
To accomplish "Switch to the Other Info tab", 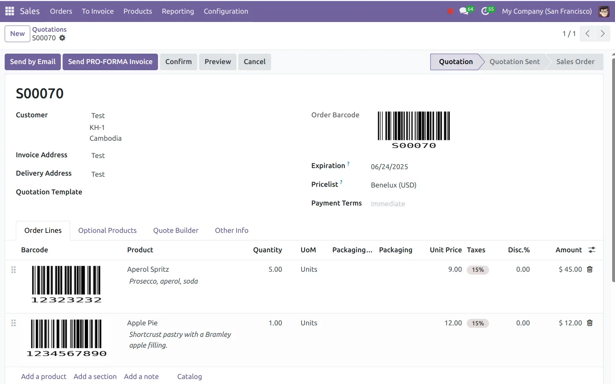I will coord(232,230).
